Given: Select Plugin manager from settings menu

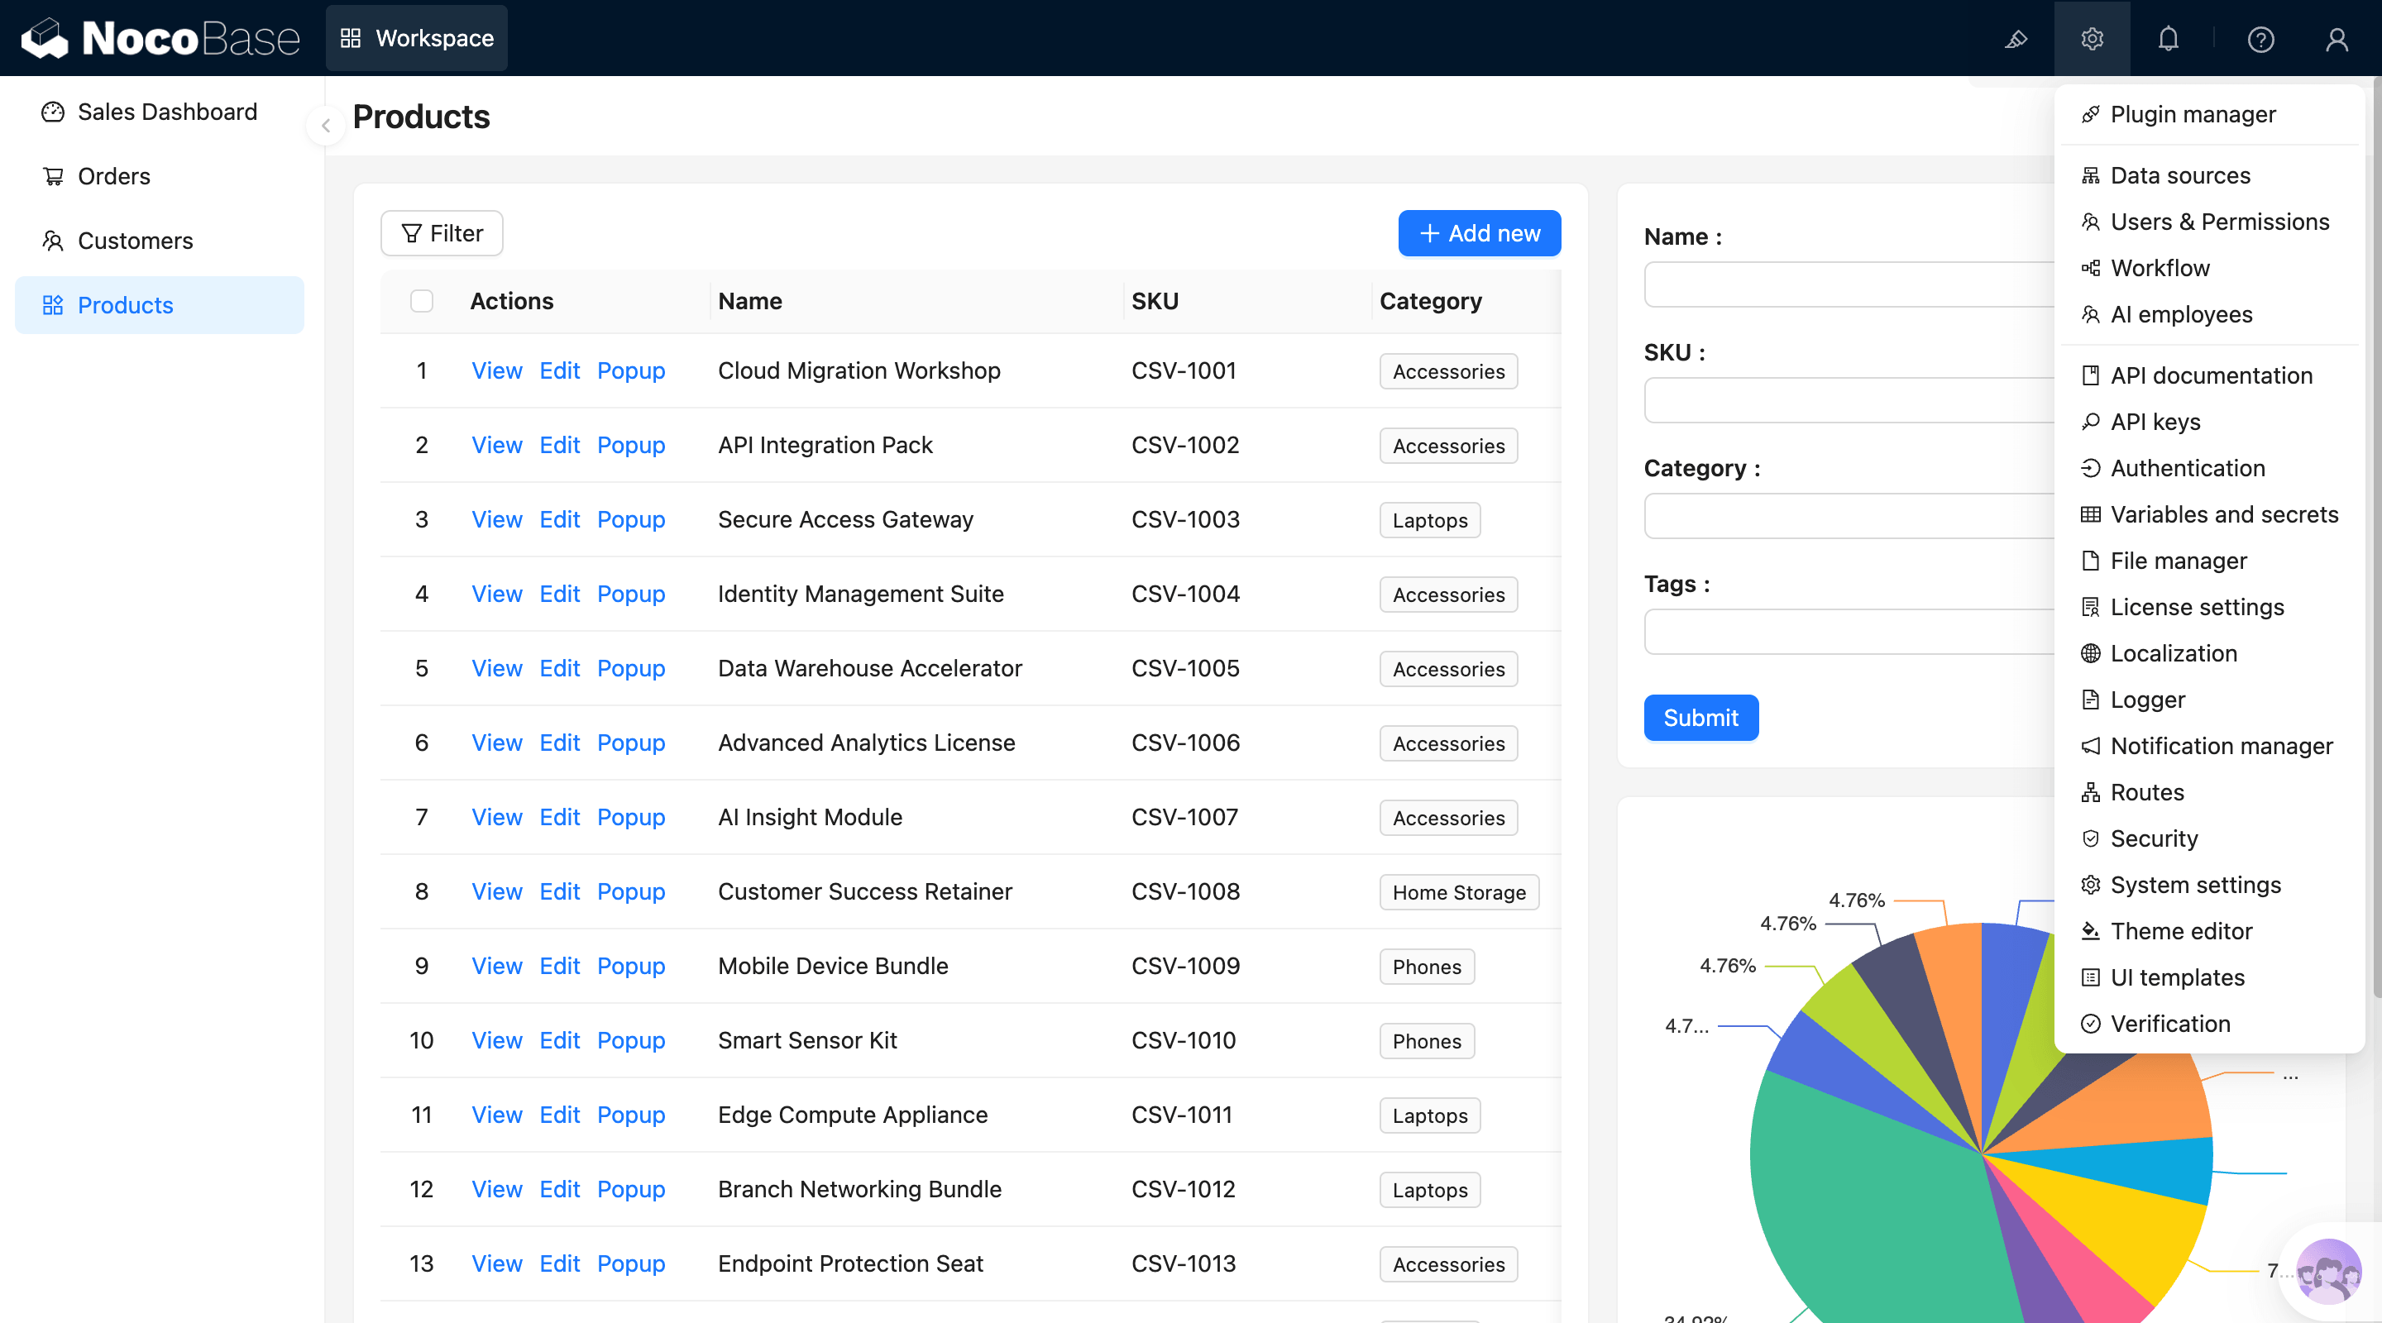Looking at the screenshot, I should (2192, 115).
